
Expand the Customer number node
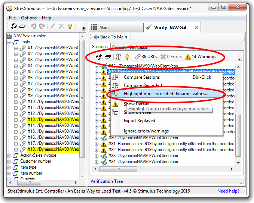tap(9, 162)
